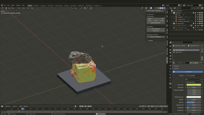Open the pivot point selector
This screenshot has width=204, height=115.
pos(82,8)
